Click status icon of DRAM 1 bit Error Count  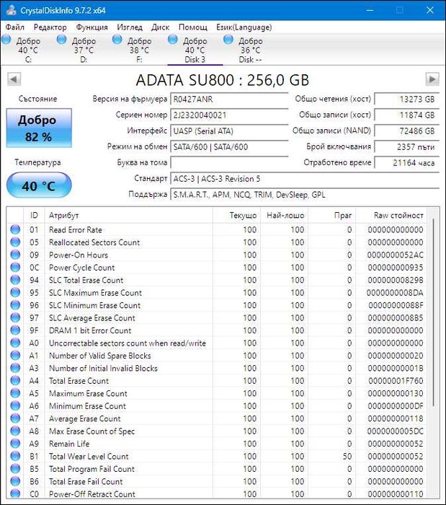coord(15,330)
